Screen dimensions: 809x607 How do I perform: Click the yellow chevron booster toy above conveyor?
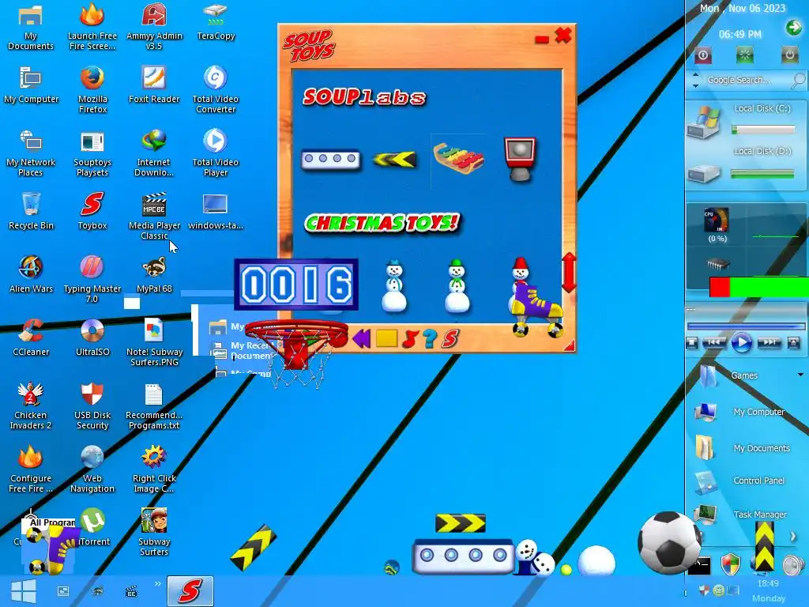[461, 523]
